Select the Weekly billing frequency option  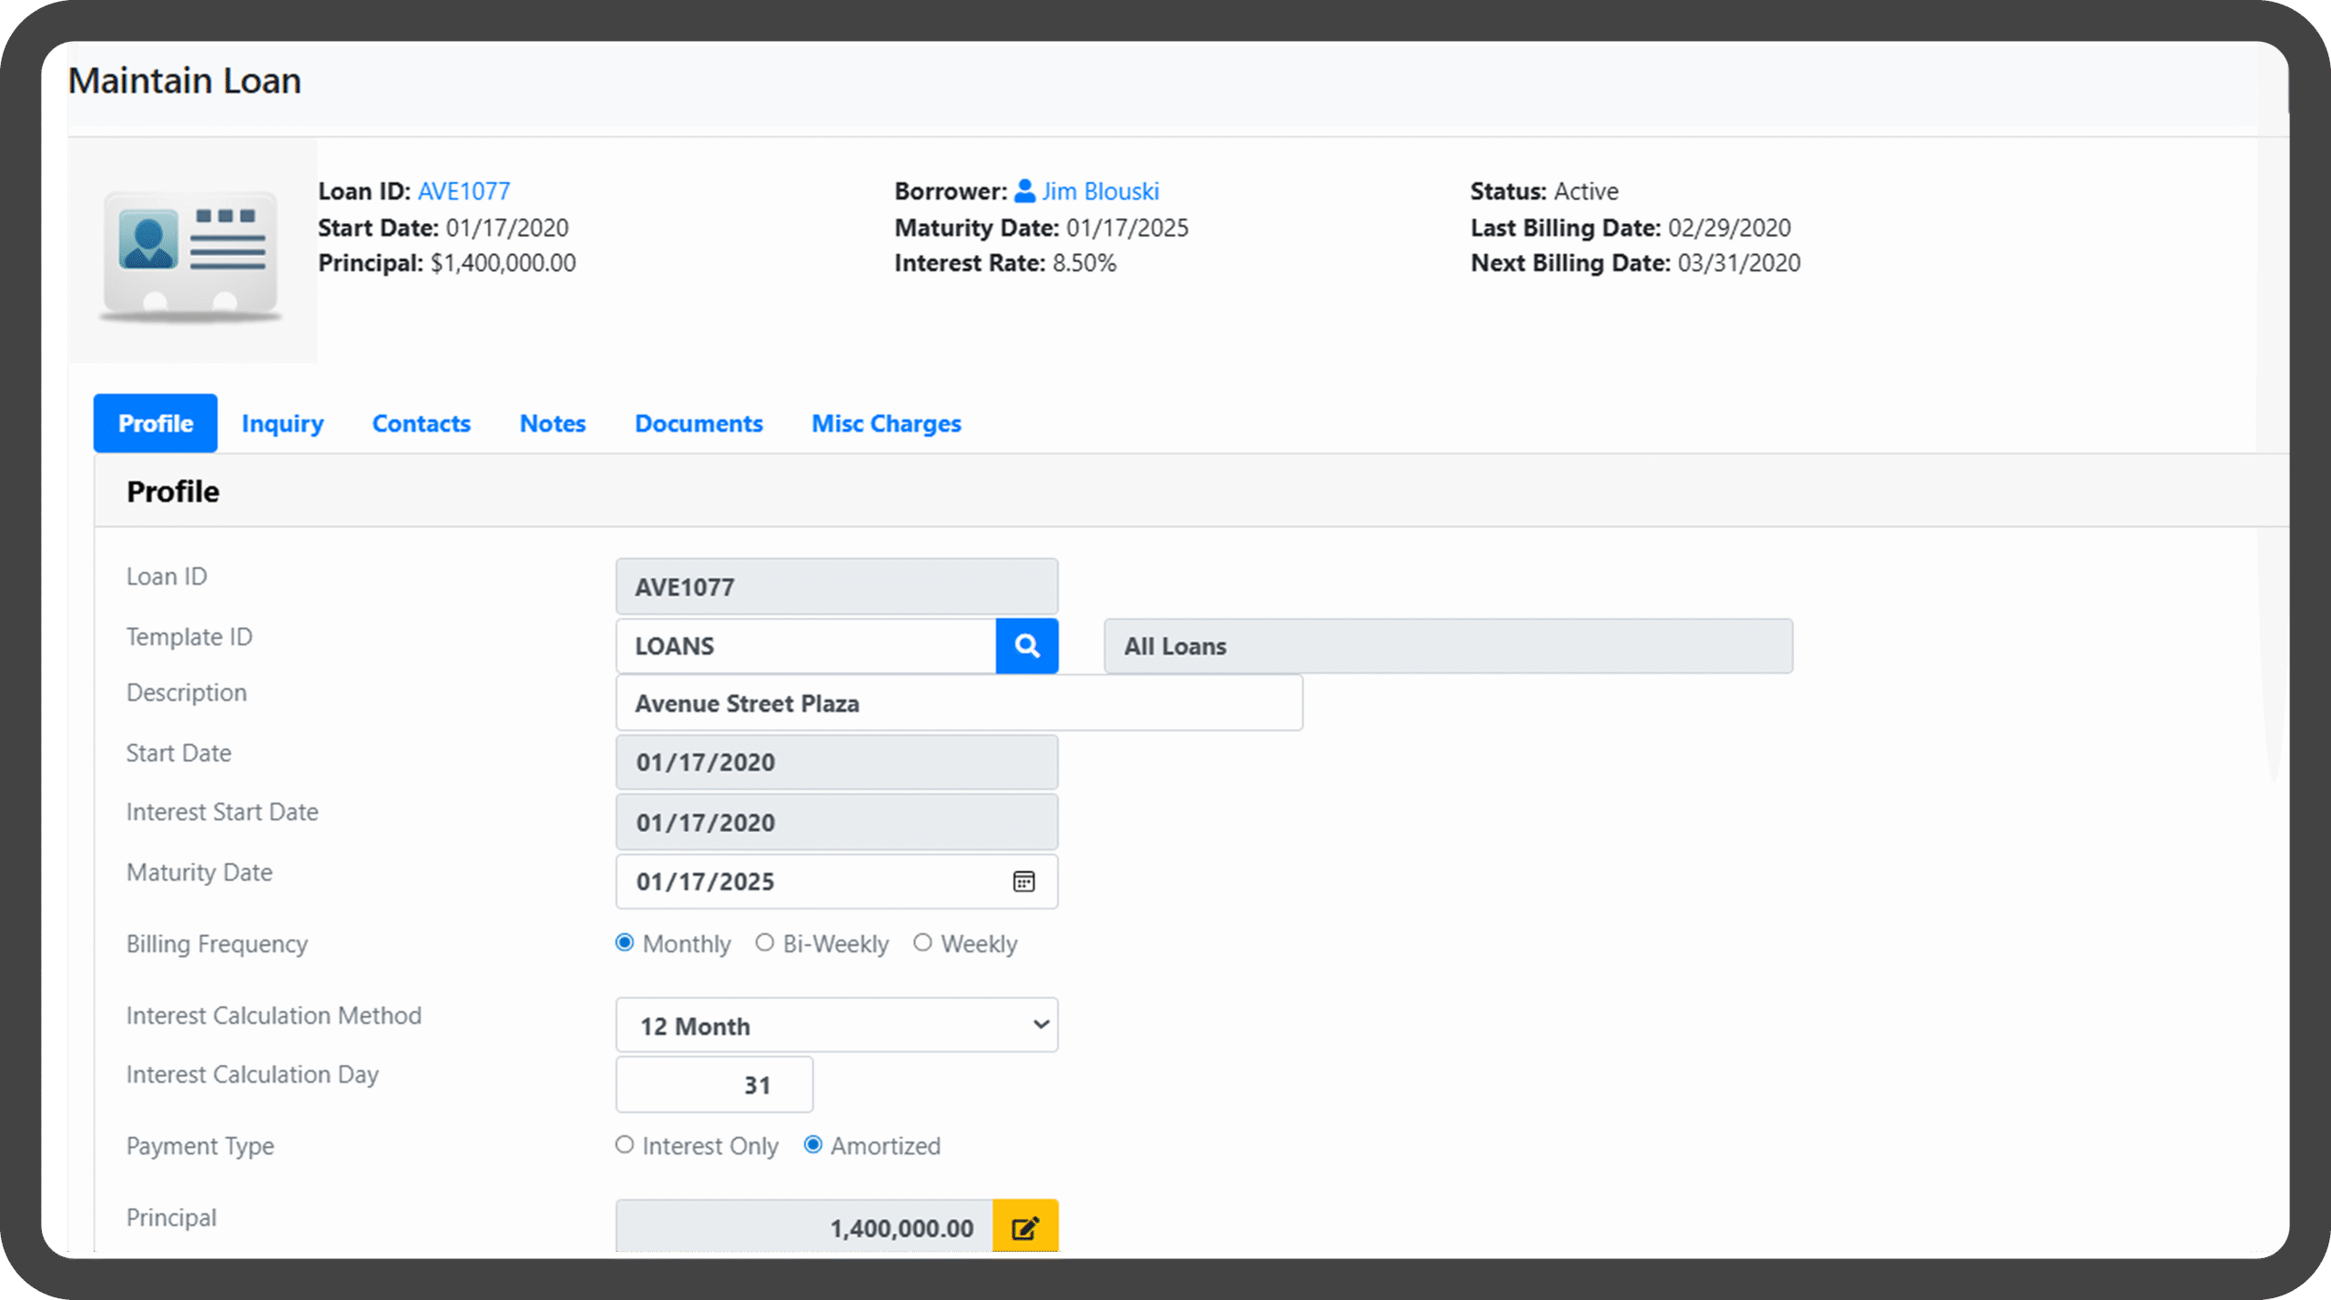tap(922, 942)
